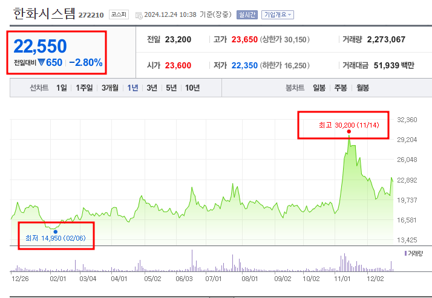The width and height of the screenshot is (432, 298).
Task: Click the 거래대금 value 51,939 백만
Action: click(394, 65)
